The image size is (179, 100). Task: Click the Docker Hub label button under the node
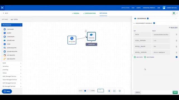[91, 44]
